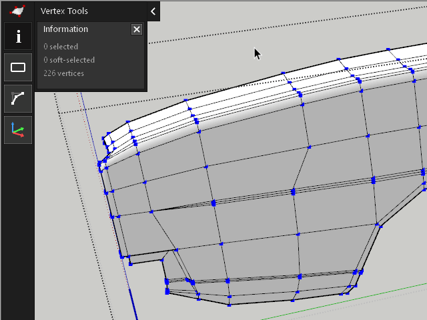The image size is (427, 320).
Task: Open the soft selection falloff curve tool
Action: pyautogui.click(x=18, y=99)
